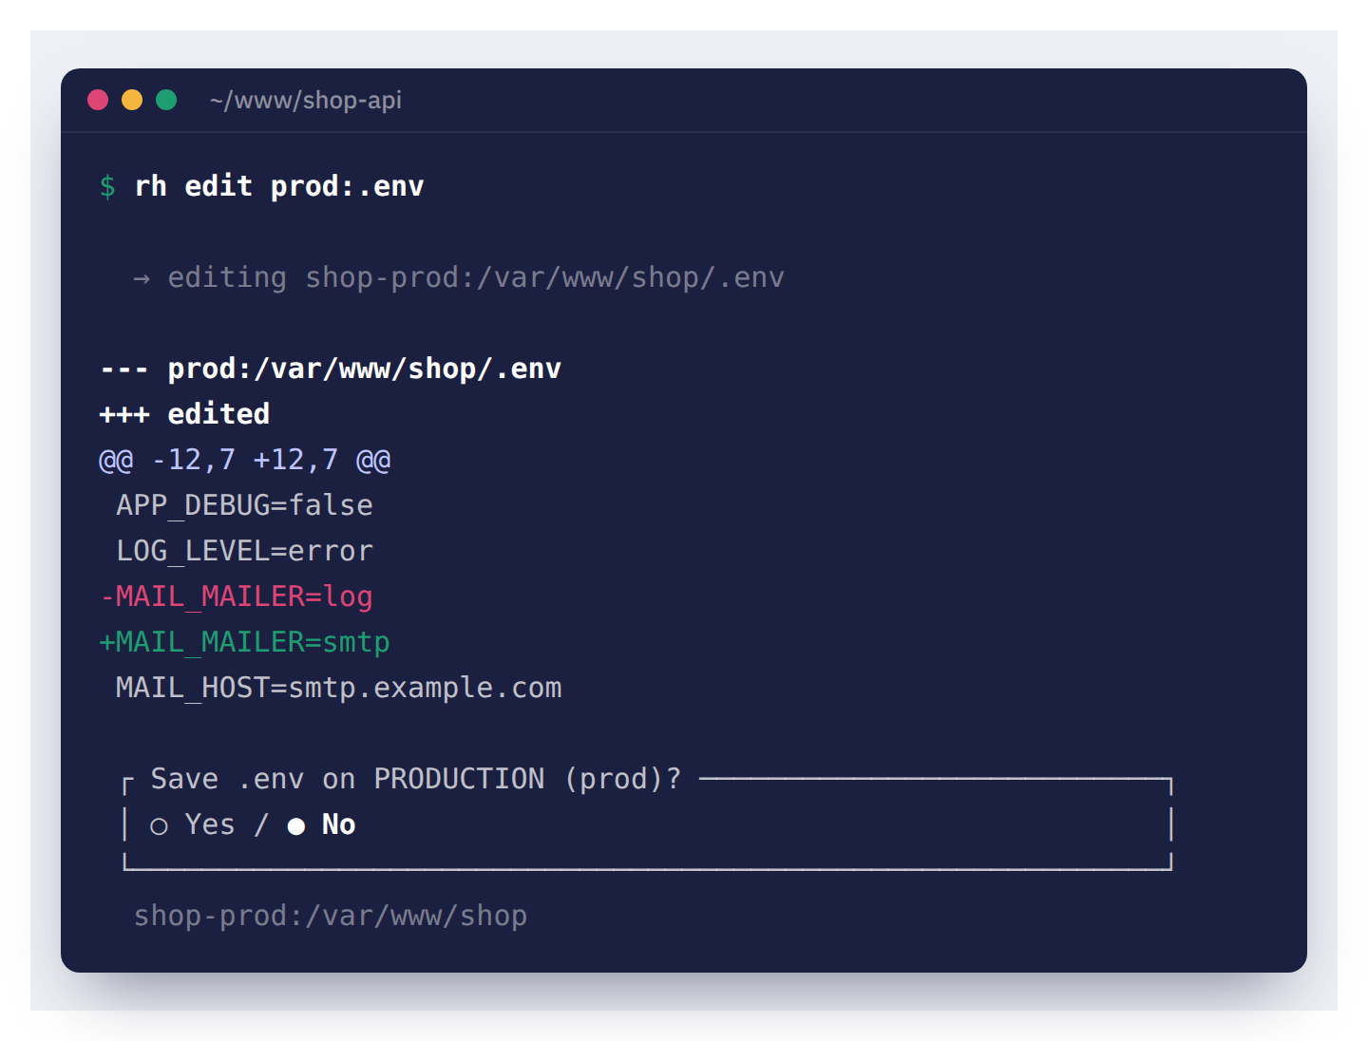
Task: Click the added MAIL_MAILER=smtp line
Action: point(244,642)
